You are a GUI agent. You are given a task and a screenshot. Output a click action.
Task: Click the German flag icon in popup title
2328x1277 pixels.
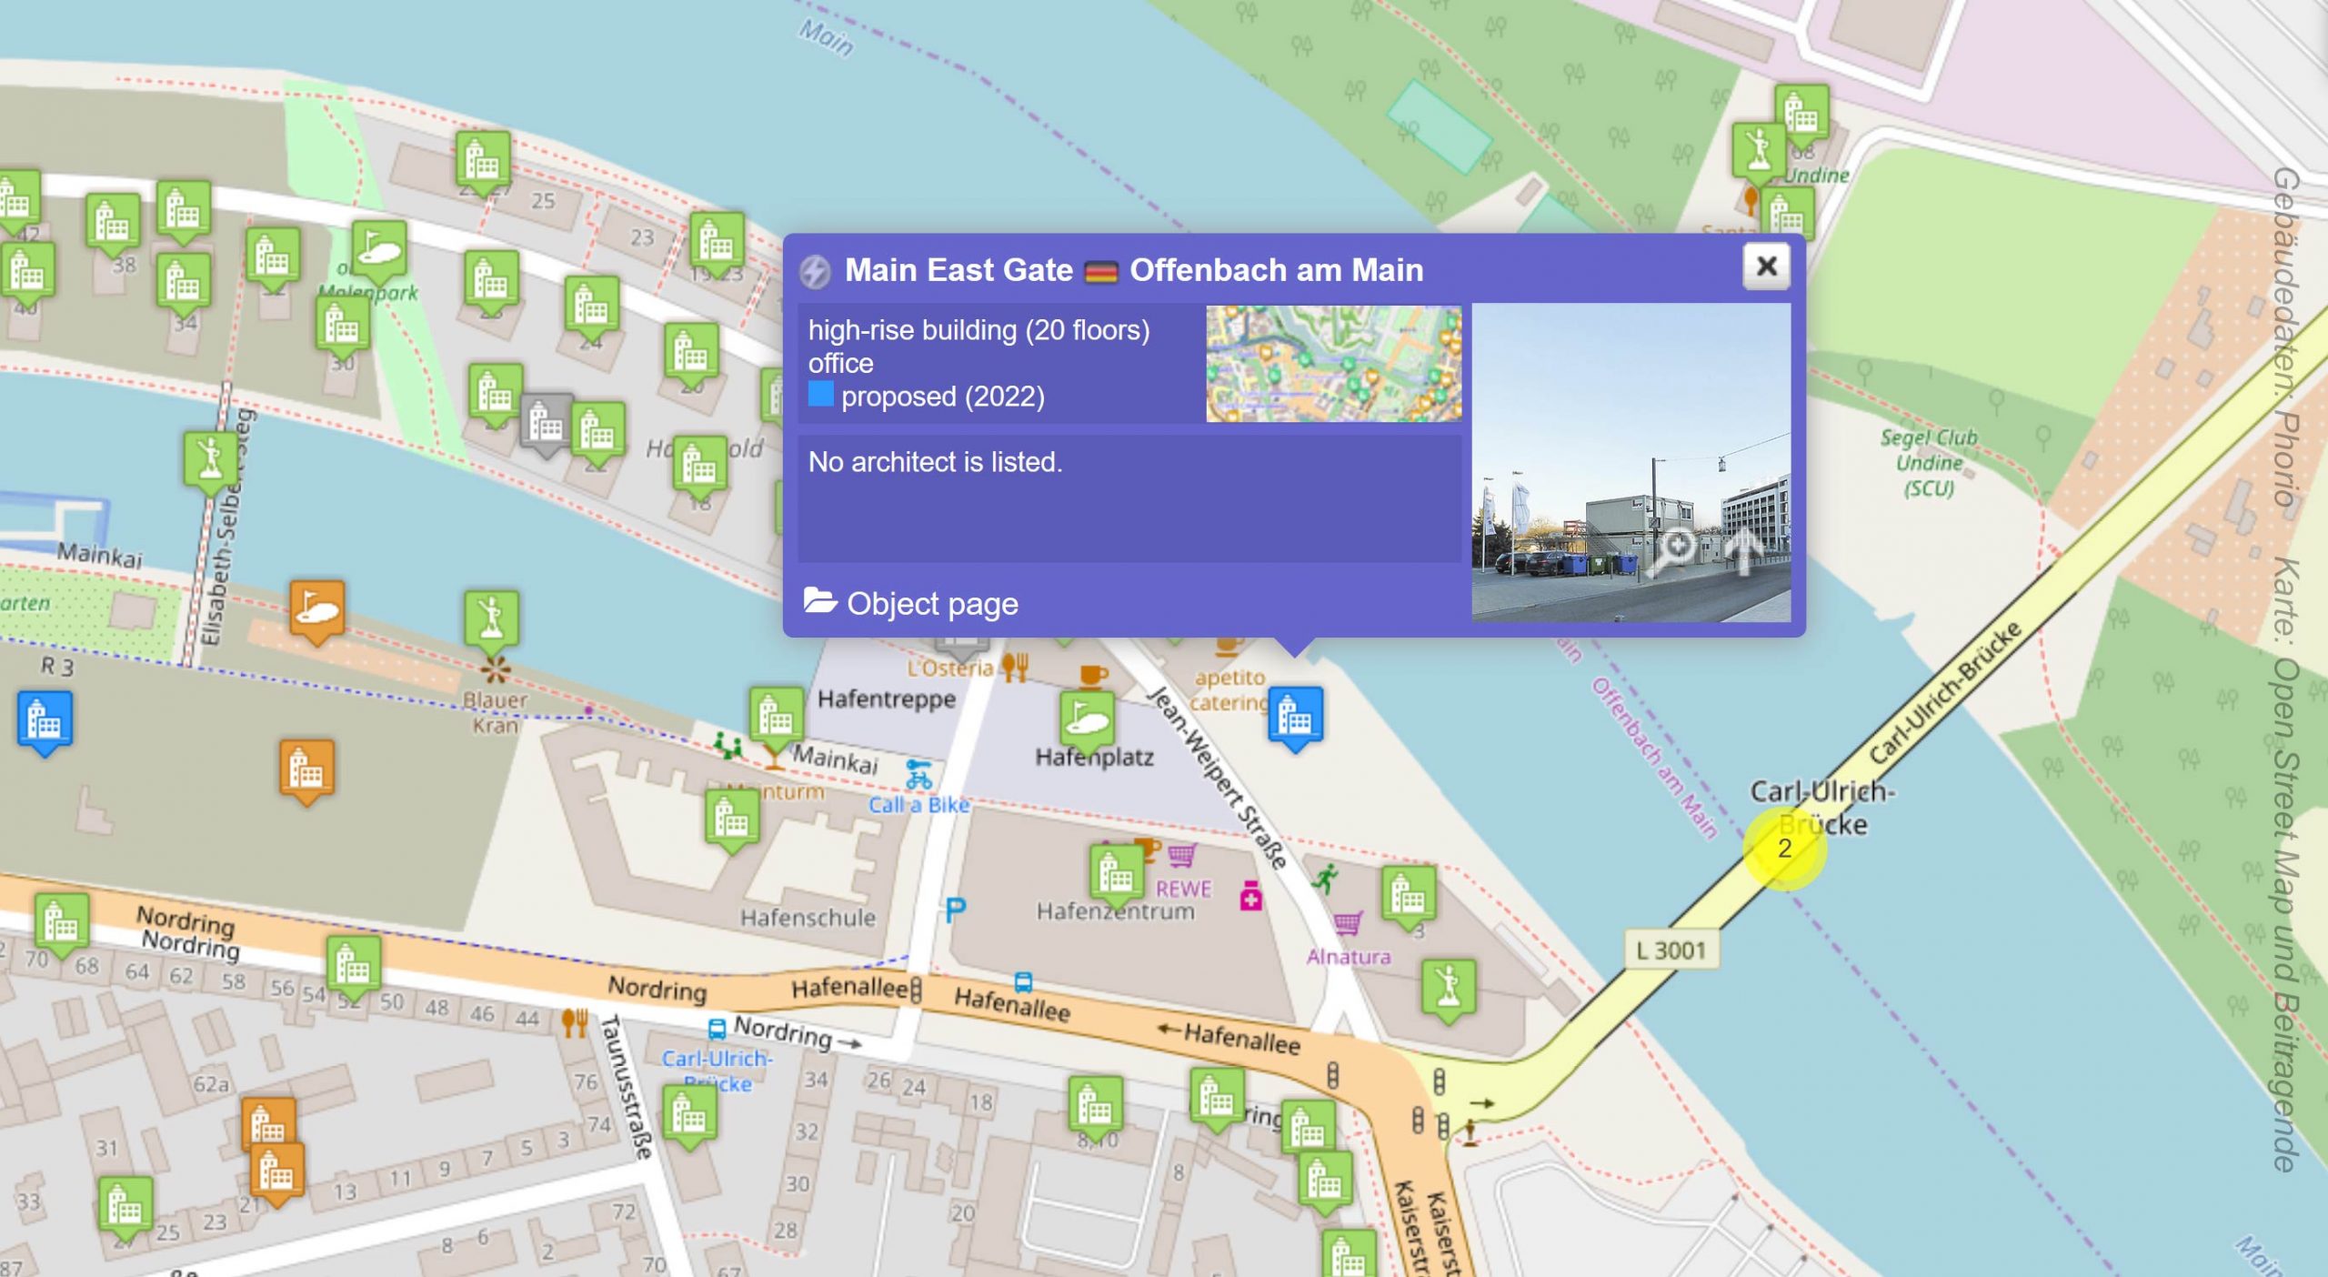point(1101,272)
